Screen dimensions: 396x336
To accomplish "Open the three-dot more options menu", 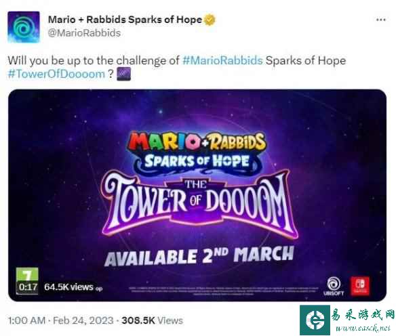I will [x=381, y=20].
